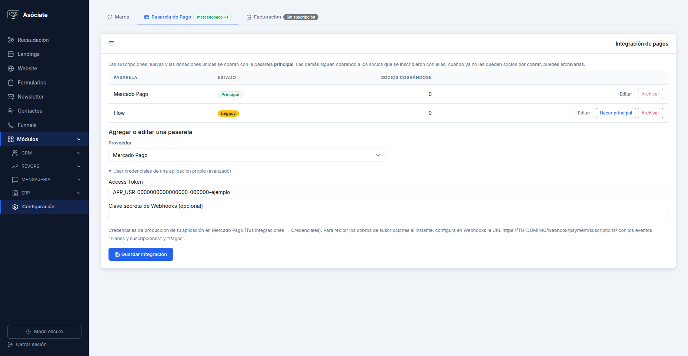The width and height of the screenshot is (688, 356).
Task: Expand the MENSAJERÍA submenu chevron
Action: tap(79, 180)
